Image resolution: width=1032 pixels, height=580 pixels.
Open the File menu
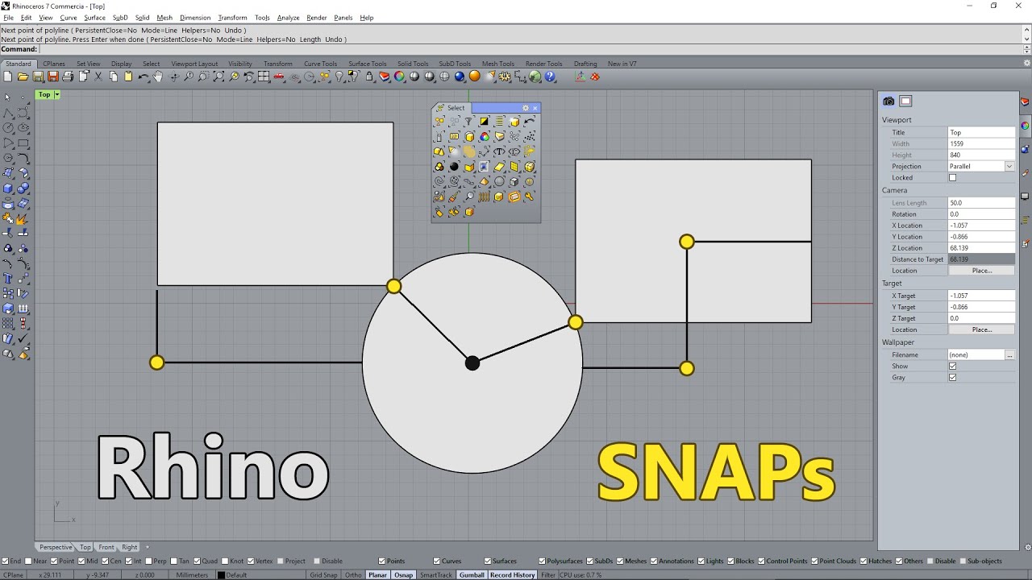(8, 18)
